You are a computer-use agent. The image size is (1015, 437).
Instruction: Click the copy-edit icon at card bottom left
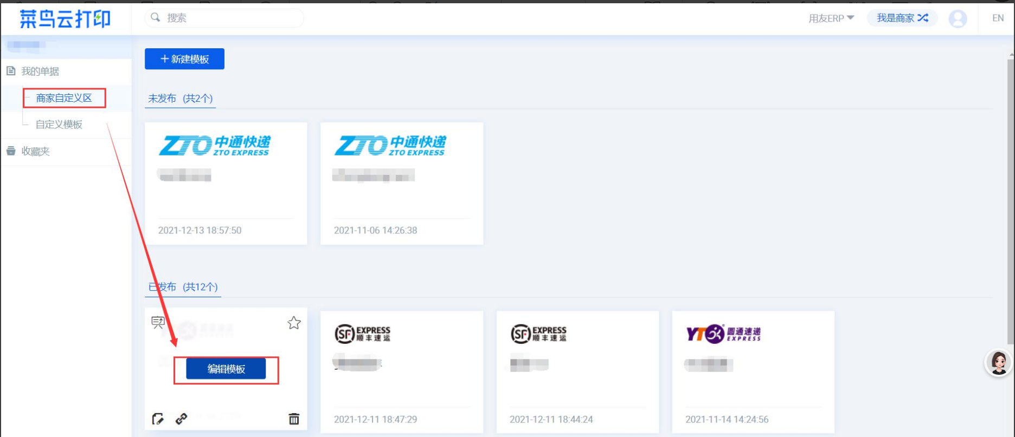[158, 419]
